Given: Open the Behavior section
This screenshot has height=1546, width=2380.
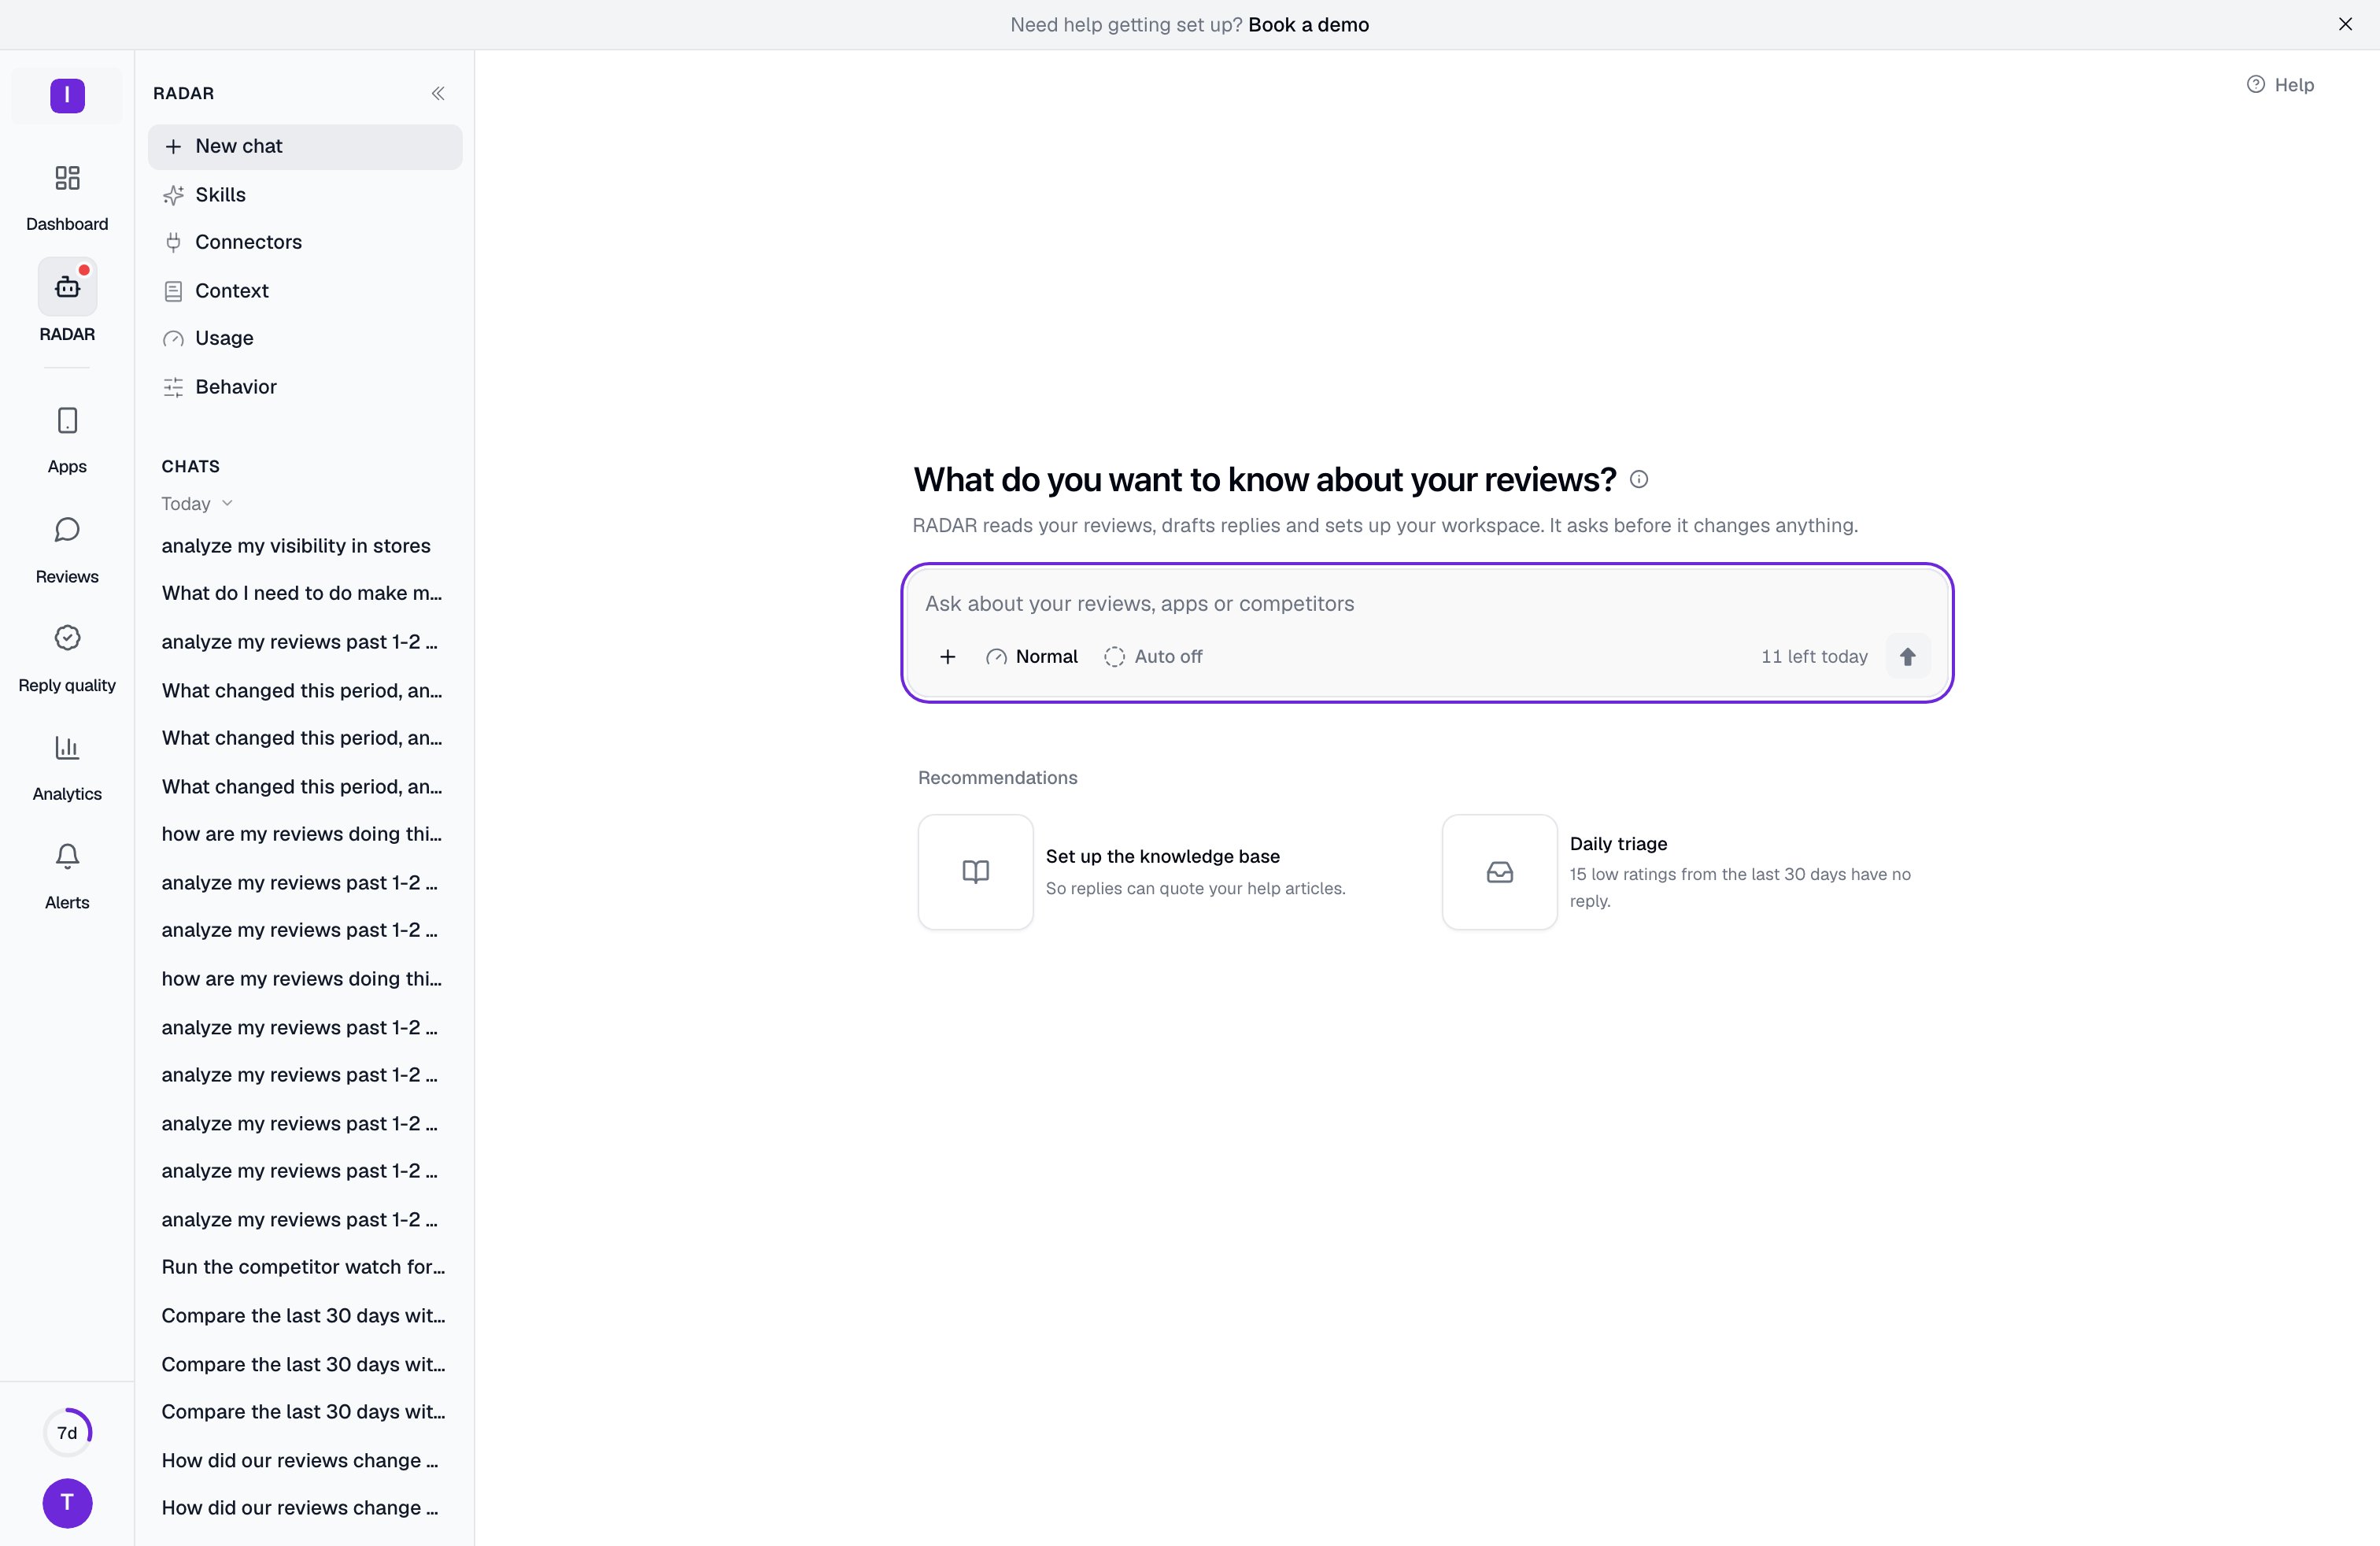Looking at the screenshot, I should tap(305, 387).
